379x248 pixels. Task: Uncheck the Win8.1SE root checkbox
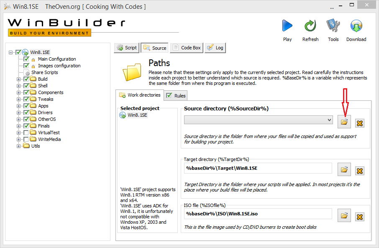[x=18, y=52]
